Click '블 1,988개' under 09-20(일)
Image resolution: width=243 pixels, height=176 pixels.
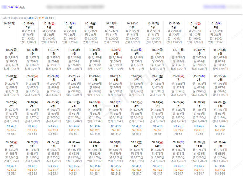tap(178, 83)
